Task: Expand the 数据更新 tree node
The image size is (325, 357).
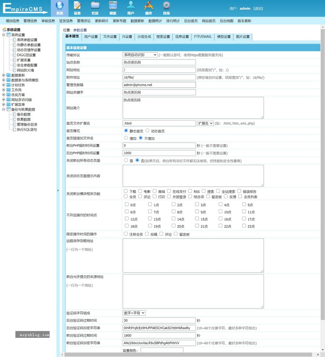Action: coord(4,75)
